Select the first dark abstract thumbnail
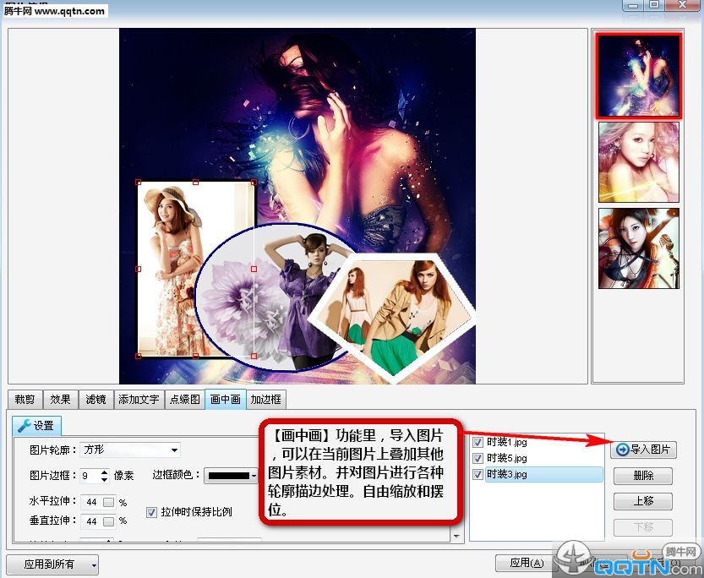The image size is (704, 578). (x=639, y=75)
